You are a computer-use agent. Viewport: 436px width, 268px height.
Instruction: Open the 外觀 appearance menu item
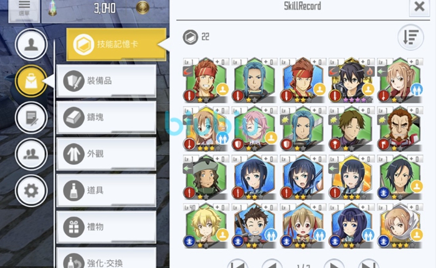point(107,154)
